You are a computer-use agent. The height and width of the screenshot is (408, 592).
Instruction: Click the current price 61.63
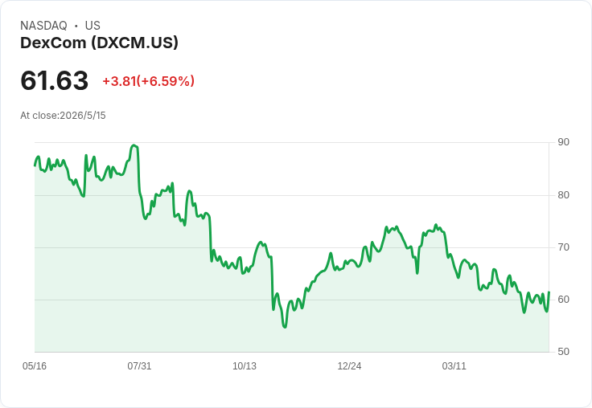pos(55,80)
